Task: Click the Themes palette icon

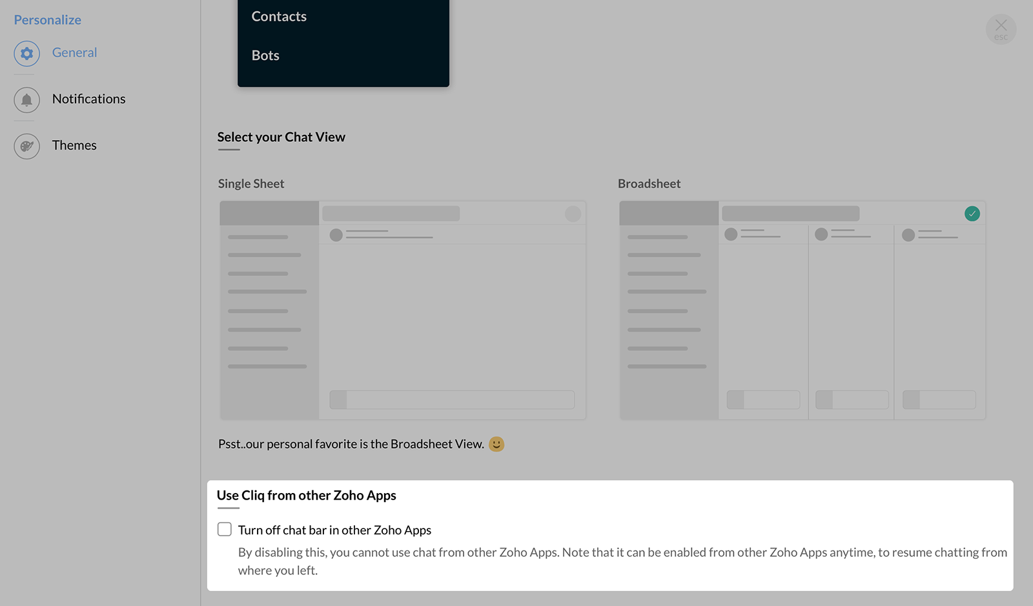Action: 26,146
